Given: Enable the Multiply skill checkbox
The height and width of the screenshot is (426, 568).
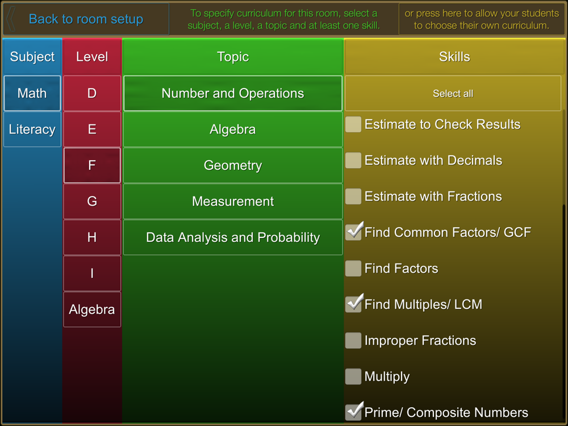Looking at the screenshot, I should [x=353, y=377].
